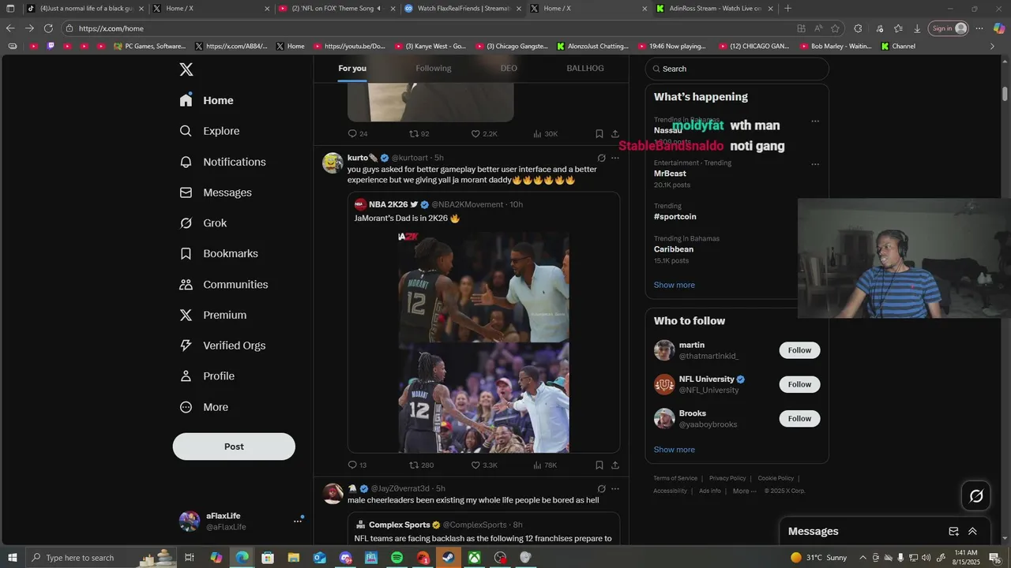Show more under Who to follow

(x=675, y=450)
